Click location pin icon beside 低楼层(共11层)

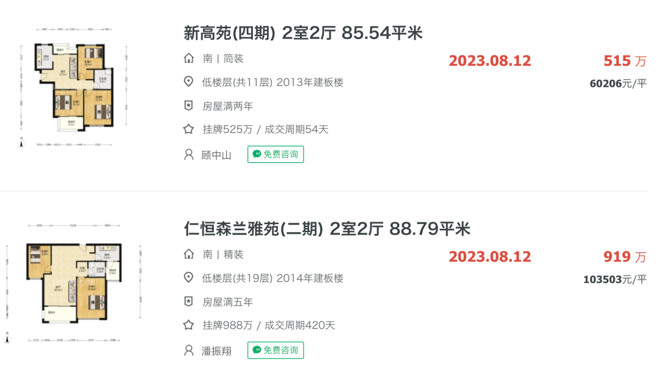[189, 82]
